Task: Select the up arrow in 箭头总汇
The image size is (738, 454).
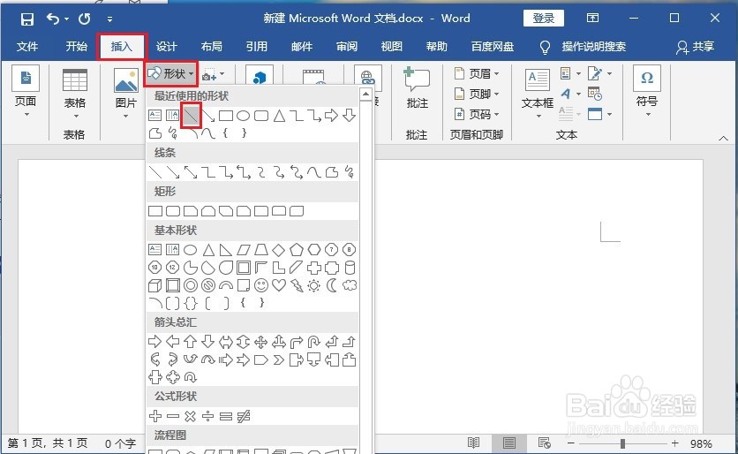Action: point(190,342)
